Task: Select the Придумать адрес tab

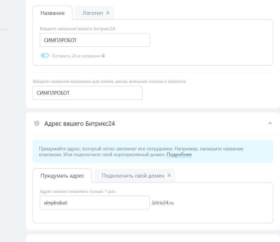Action: pyautogui.click(x=62, y=176)
